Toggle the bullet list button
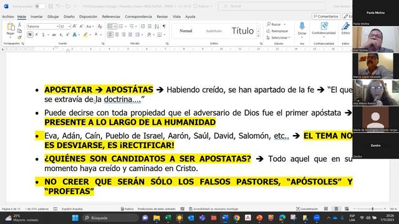399x224 pixels. point(110,26)
